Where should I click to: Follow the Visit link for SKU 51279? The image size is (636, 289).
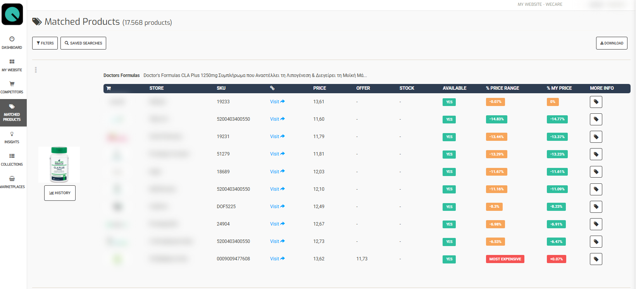[277, 154]
